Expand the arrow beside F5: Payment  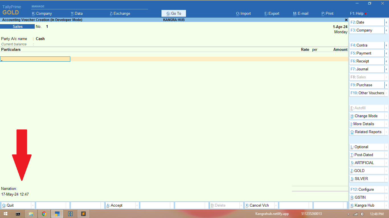(386, 53)
